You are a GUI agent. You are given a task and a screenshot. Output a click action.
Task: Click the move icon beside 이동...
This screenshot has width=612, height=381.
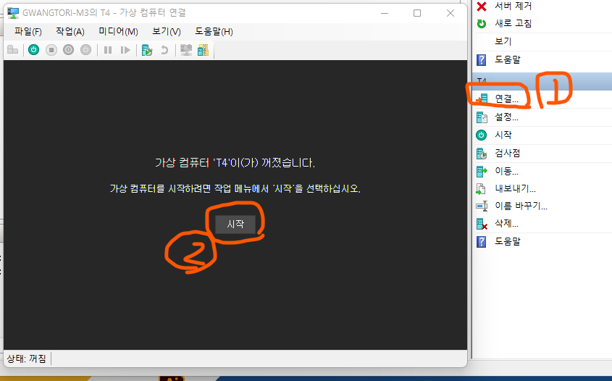pos(482,172)
